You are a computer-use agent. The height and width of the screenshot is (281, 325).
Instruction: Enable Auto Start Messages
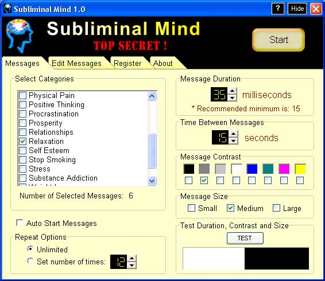(20, 223)
